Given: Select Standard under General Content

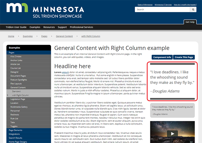Looking at the screenshot, I should pos(29,91).
